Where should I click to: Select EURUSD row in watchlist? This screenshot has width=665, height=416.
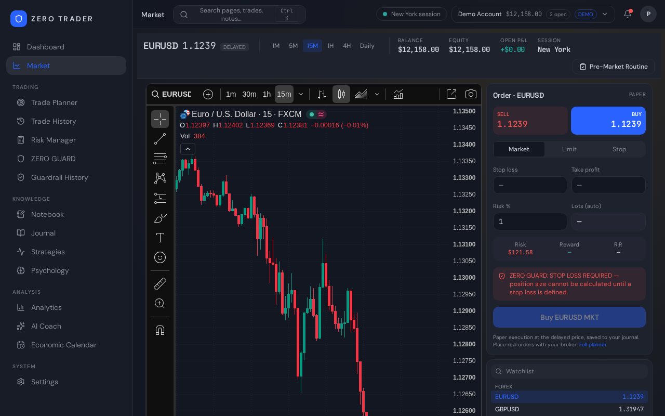tap(569, 397)
